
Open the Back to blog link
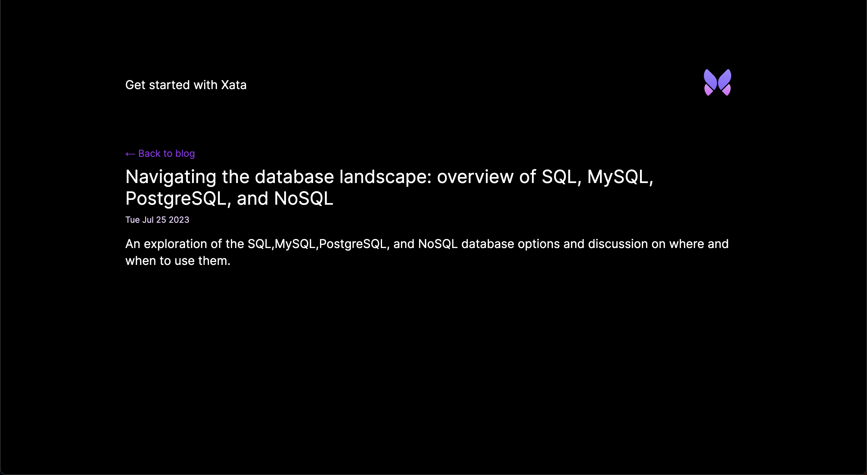tap(160, 154)
